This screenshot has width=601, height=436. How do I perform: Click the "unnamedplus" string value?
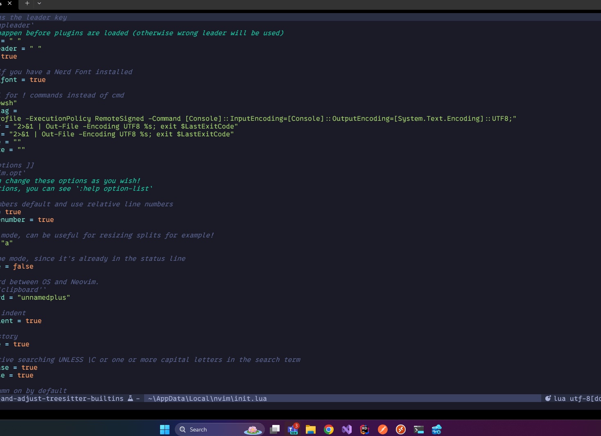tap(44, 298)
